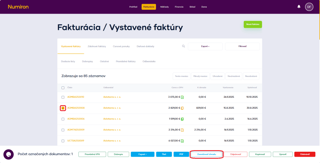Uncheck the ADMBA250008 invoice checkbox
Viewport: 320px width, 163px height.
[63, 108]
